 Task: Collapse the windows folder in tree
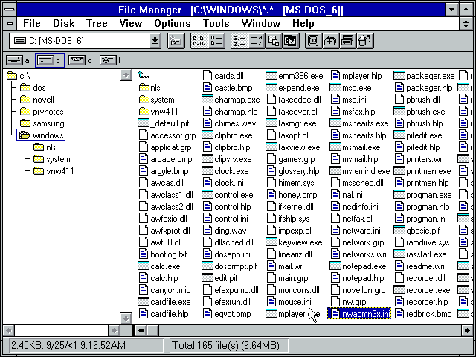41,135
